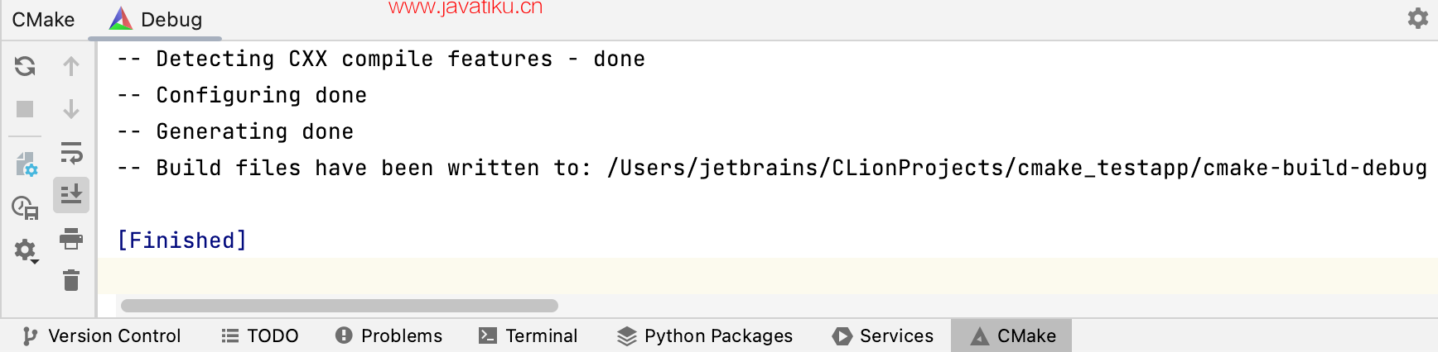Switch to the Terminal tool window
Screen dimensions: 1438x352
(x=528, y=335)
